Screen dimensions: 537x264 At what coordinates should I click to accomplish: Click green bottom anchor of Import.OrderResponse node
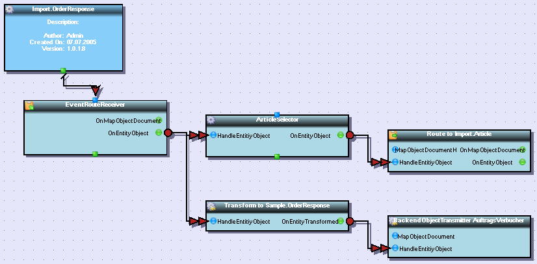[x=63, y=70]
